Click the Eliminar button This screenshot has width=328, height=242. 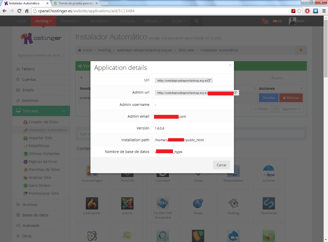291,98
